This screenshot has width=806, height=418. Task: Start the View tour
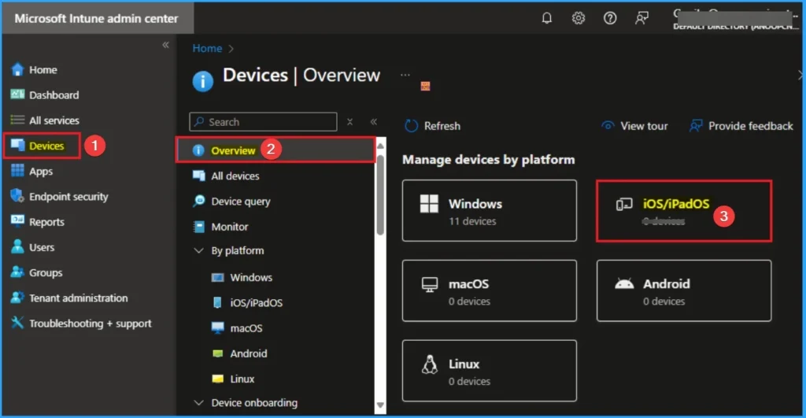tap(634, 126)
